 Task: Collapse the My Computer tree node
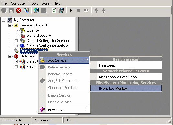(x=4, y=20)
